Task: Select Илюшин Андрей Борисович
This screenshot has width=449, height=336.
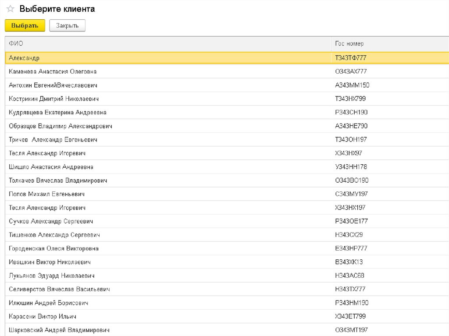Action: (x=49, y=303)
